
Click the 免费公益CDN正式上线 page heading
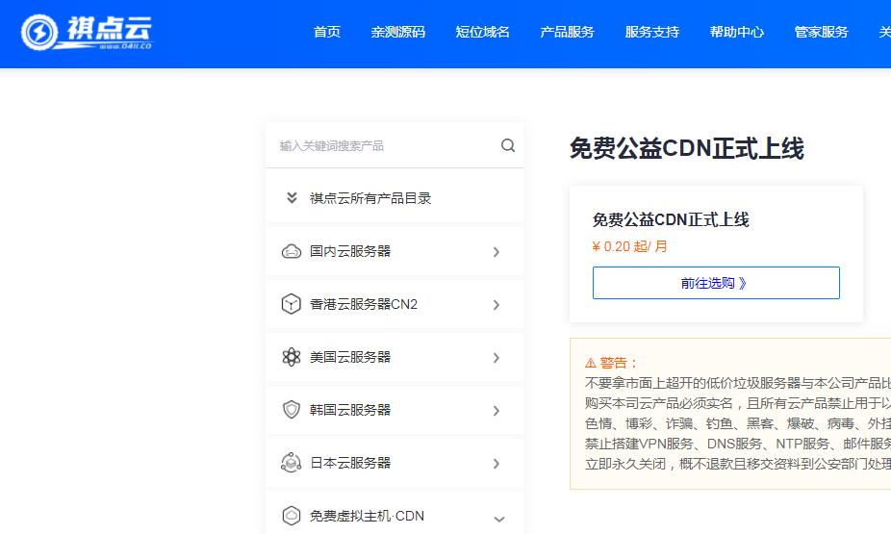pos(686,148)
